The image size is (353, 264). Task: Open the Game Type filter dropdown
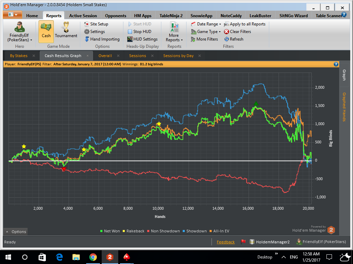click(x=206, y=32)
